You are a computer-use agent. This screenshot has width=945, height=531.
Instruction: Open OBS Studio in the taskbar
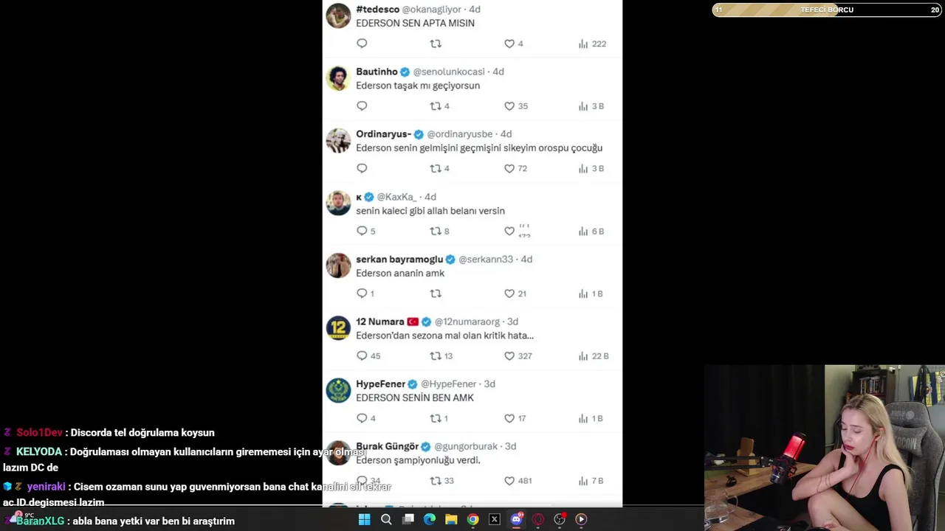[560, 519]
